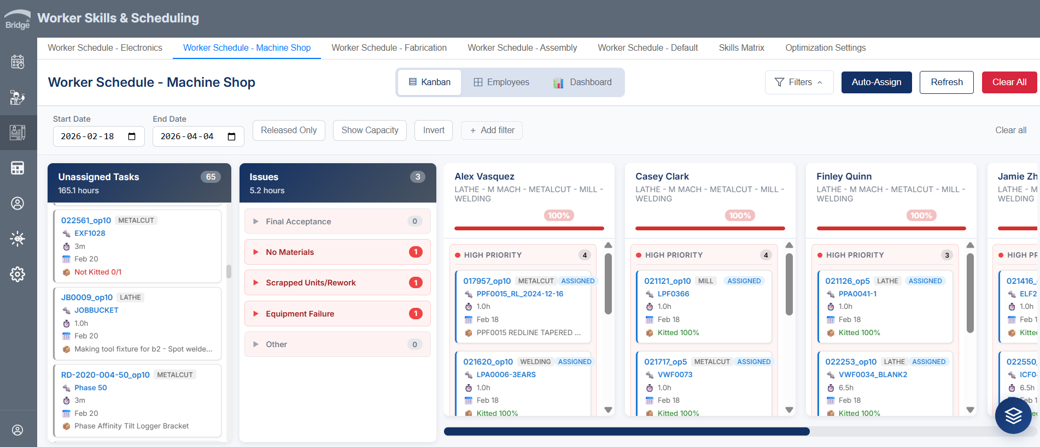This screenshot has height=447, width=1040.
Task: Expand the Scrapped Units/Rework issues group
Action: point(337,283)
